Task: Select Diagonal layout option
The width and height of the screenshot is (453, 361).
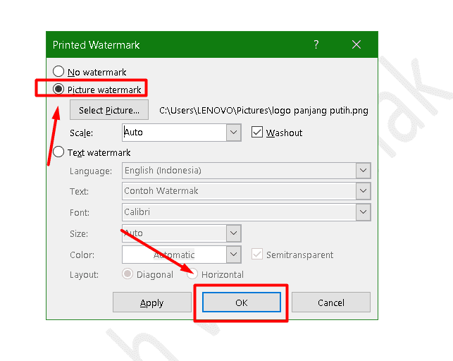Action: (x=128, y=274)
